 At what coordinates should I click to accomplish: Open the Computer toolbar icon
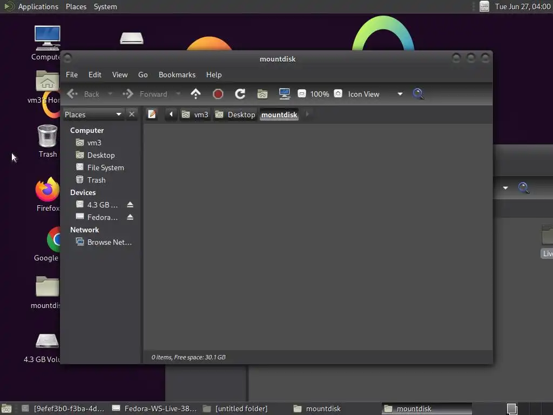(x=285, y=94)
